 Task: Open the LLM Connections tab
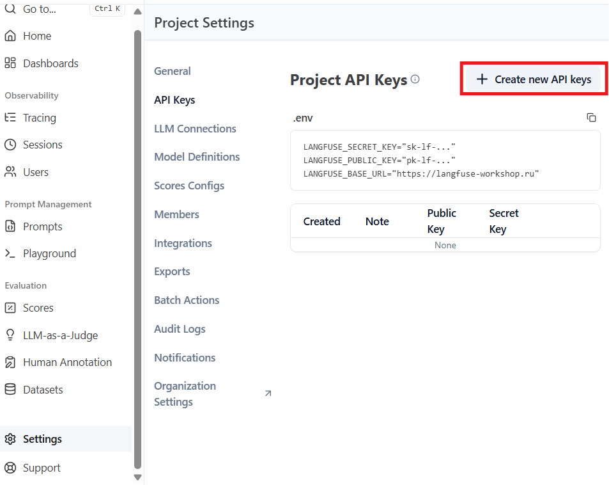[x=195, y=129]
